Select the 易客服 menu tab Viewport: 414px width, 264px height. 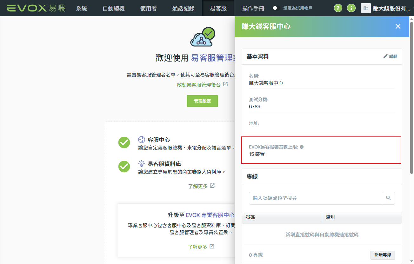(x=218, y=8)
